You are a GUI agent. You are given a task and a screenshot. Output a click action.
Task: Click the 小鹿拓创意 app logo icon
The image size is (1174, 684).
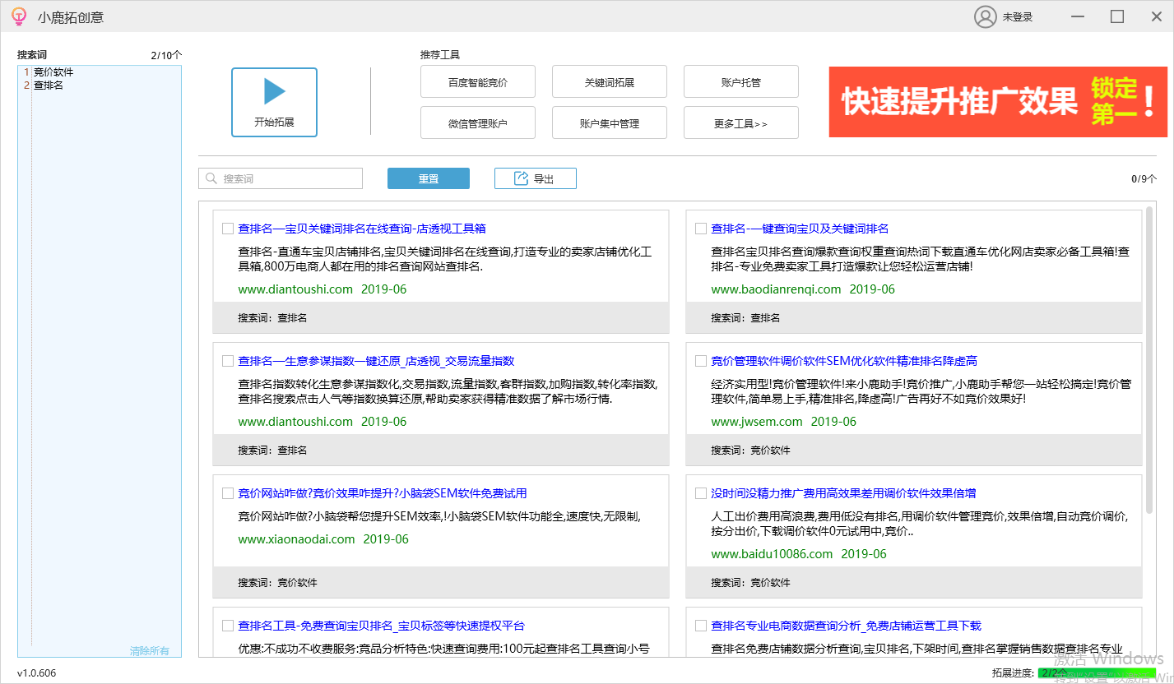[18, 16]
